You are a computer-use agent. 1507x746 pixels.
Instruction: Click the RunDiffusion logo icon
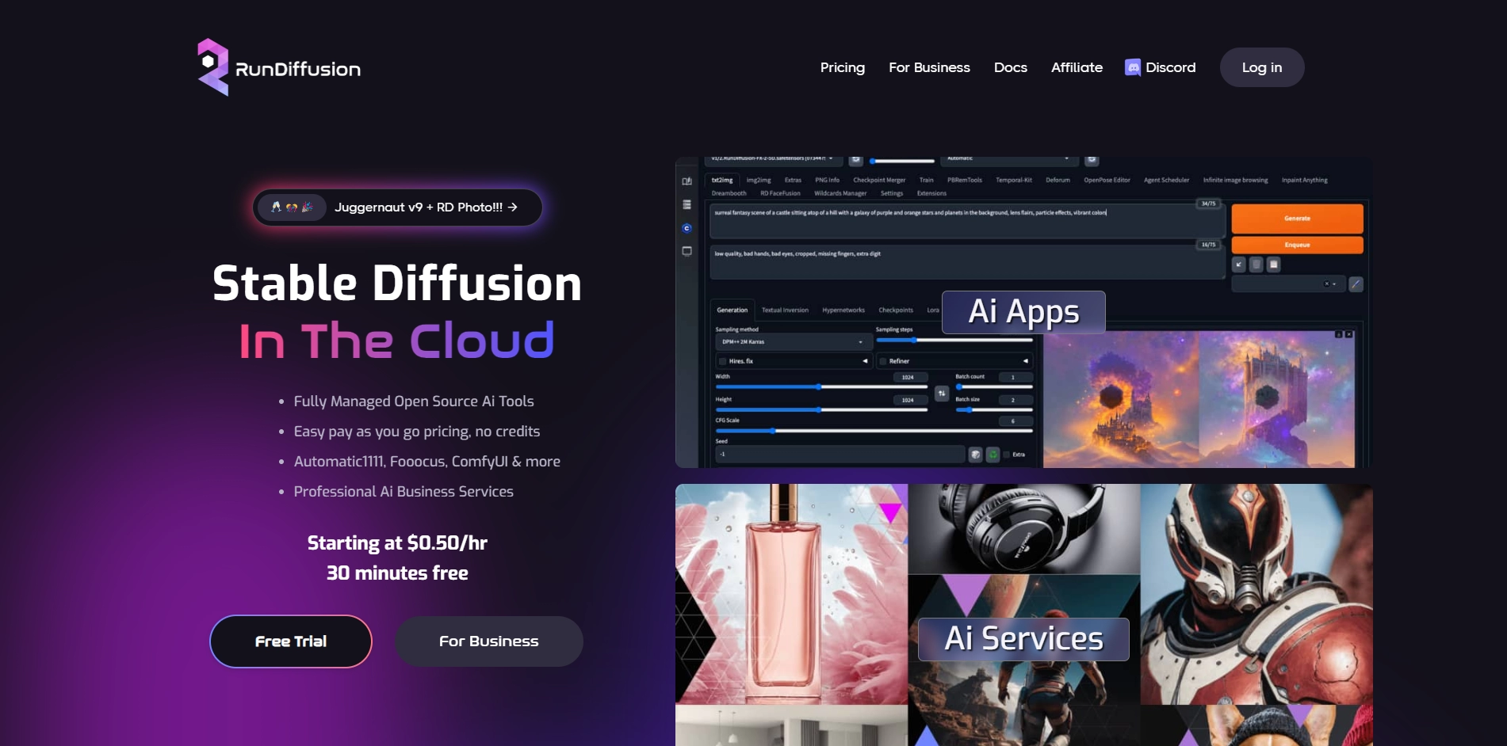point(212,67)
